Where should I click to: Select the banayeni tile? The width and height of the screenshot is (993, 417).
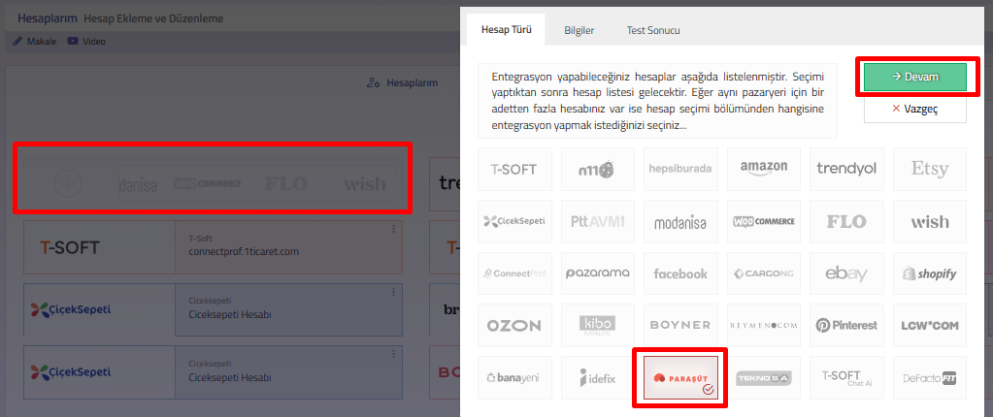pos(514,378)
